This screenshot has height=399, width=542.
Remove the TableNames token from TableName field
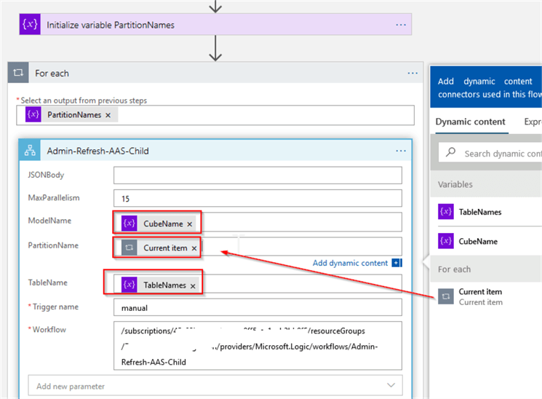193,286
